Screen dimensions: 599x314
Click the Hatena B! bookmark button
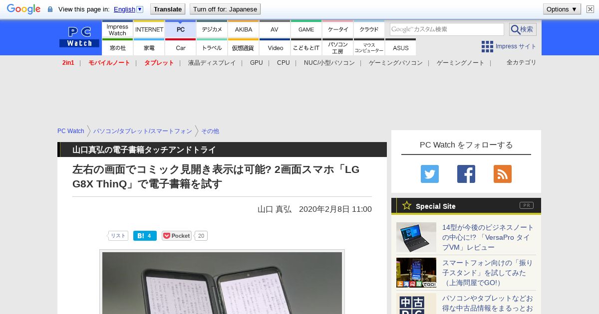pyautogui.click(x=145, y=236)
